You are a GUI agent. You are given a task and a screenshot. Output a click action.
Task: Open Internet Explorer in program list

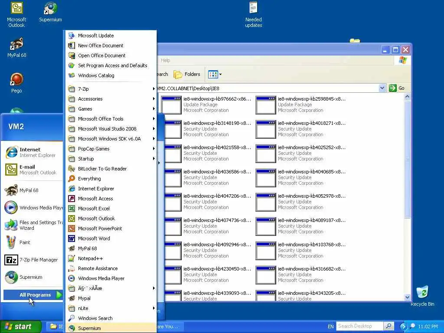[x=111, y=189]
